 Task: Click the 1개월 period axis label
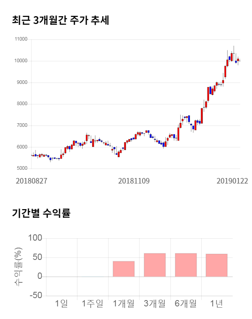[x=124, y=304]
